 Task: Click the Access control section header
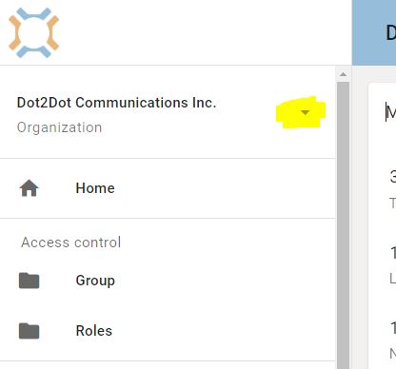click(x=71, y=243)
